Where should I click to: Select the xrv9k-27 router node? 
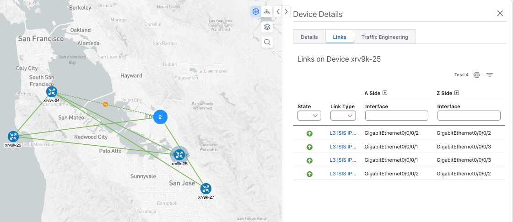(x=206, y=189)
